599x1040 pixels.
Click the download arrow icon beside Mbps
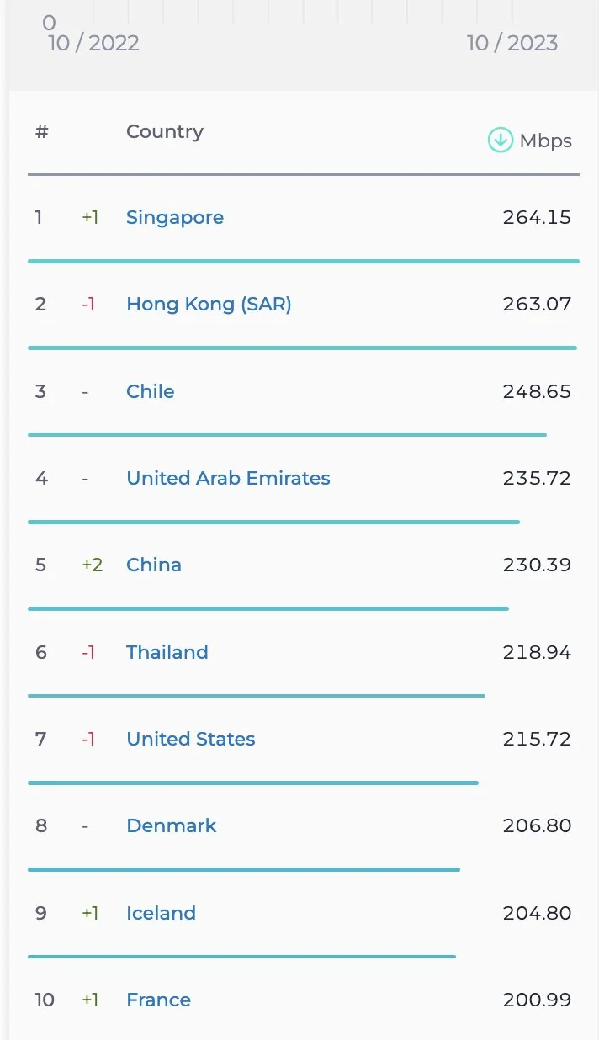(x=501, y=140)
